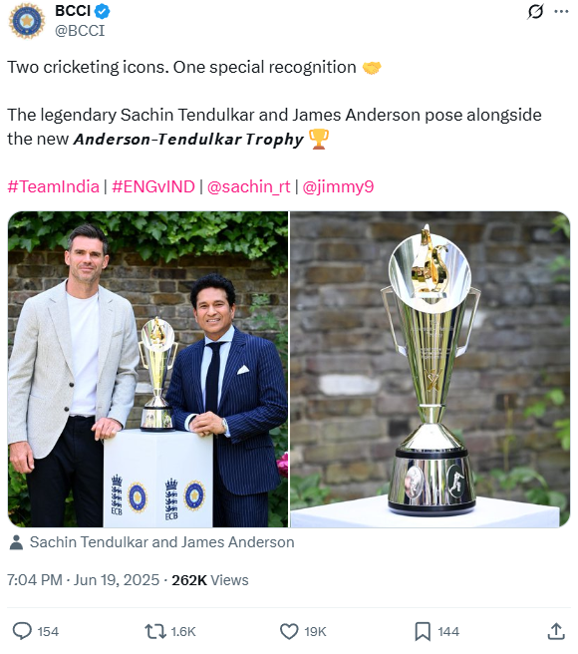578x654 pixels.
Task: Click the blue verified badge next to BCCI
Action: tap(103, 11)
